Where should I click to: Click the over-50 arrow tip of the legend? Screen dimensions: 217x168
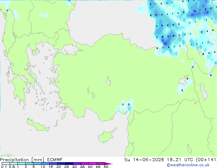108,164
